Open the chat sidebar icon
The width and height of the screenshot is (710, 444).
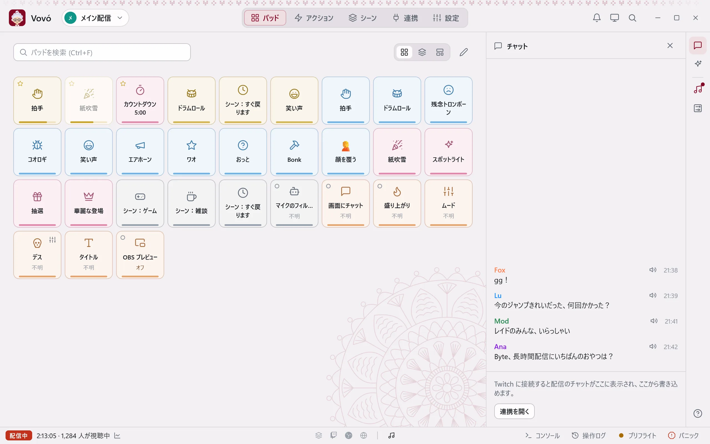(x=698, y=46)
